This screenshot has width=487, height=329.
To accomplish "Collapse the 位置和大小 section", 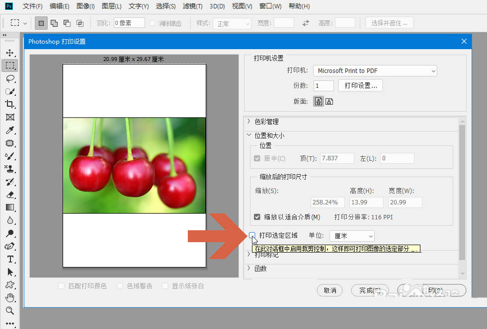I will tap(249, 135).
